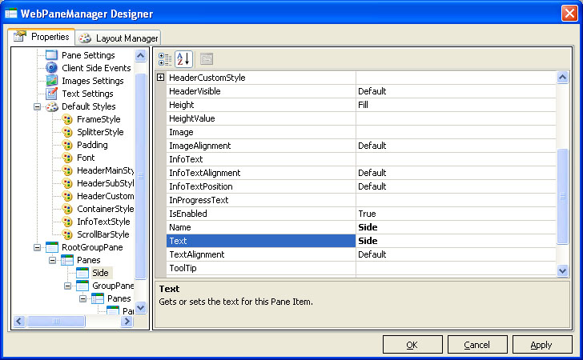The image size is (583, 360).
Task: Click the Apply button
Action: click(542, 345)
